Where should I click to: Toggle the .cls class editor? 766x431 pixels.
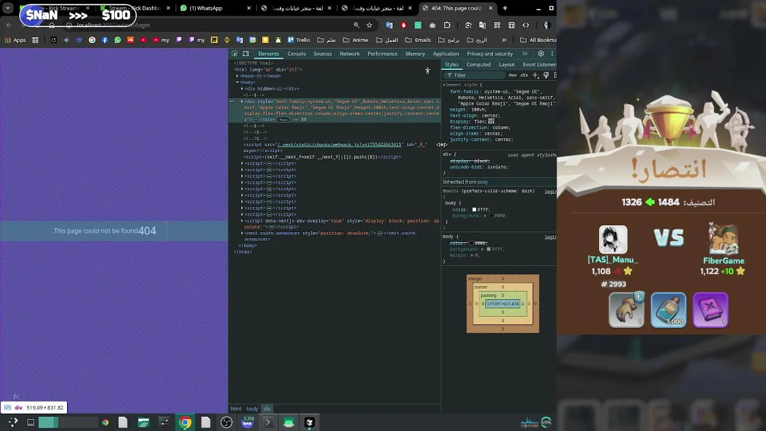(x=524, y=75)
